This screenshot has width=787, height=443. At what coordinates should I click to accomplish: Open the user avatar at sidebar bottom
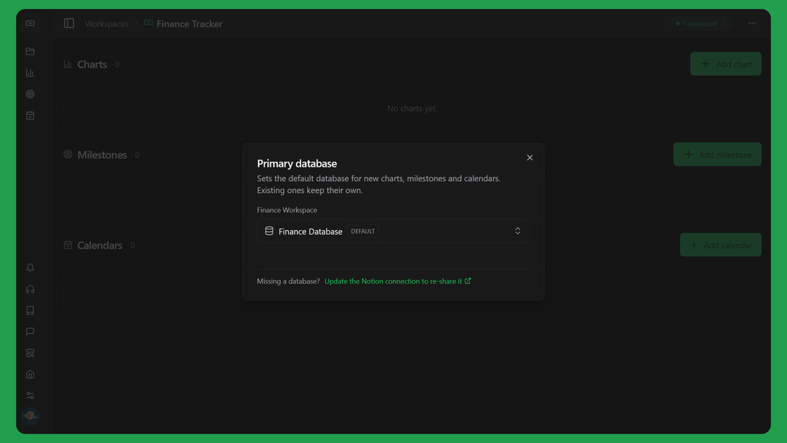[x=30, y=416]
